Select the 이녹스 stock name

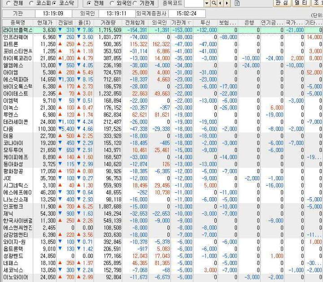(11, 108)
